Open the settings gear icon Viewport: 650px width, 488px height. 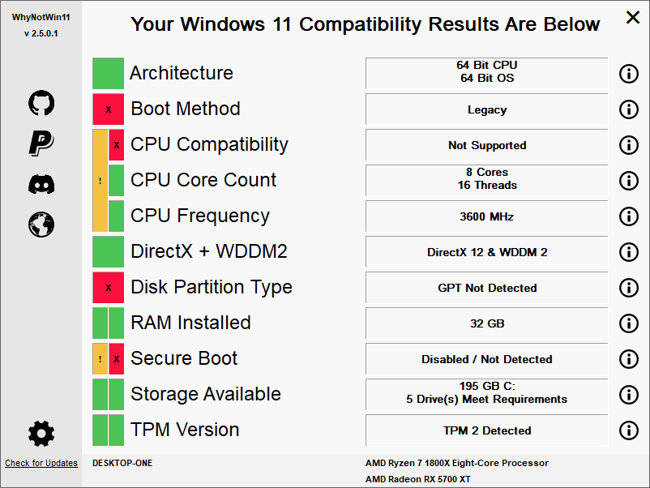click(41, 434)
